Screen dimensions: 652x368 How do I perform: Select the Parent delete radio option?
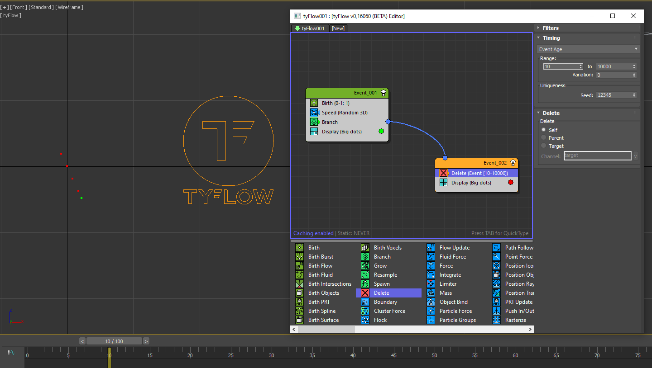[544, 138]
